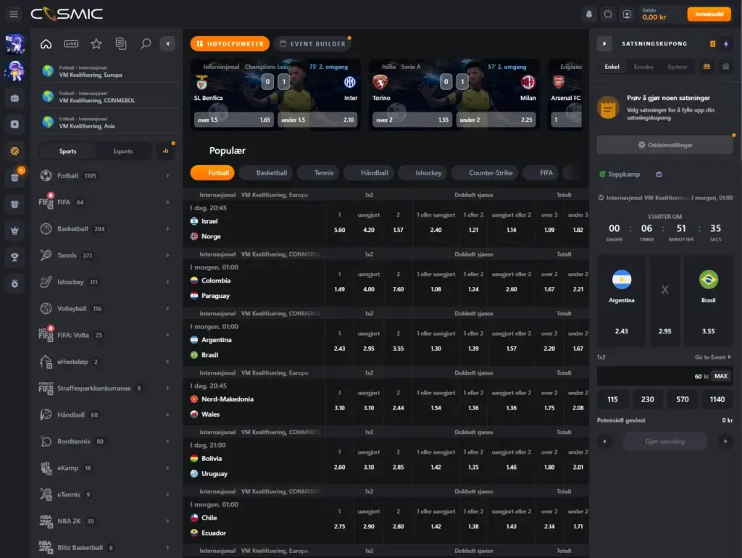
Task: Switch the bet slip to System
Action: [678, 67]
